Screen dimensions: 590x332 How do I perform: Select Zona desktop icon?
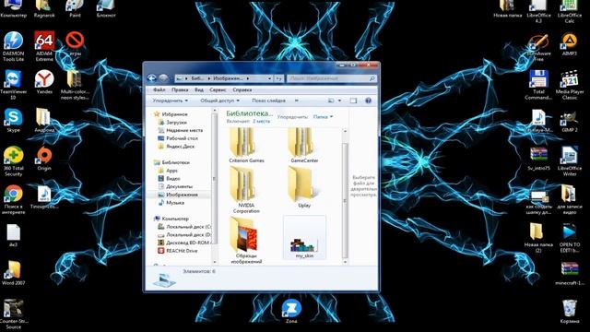(291, 311)
